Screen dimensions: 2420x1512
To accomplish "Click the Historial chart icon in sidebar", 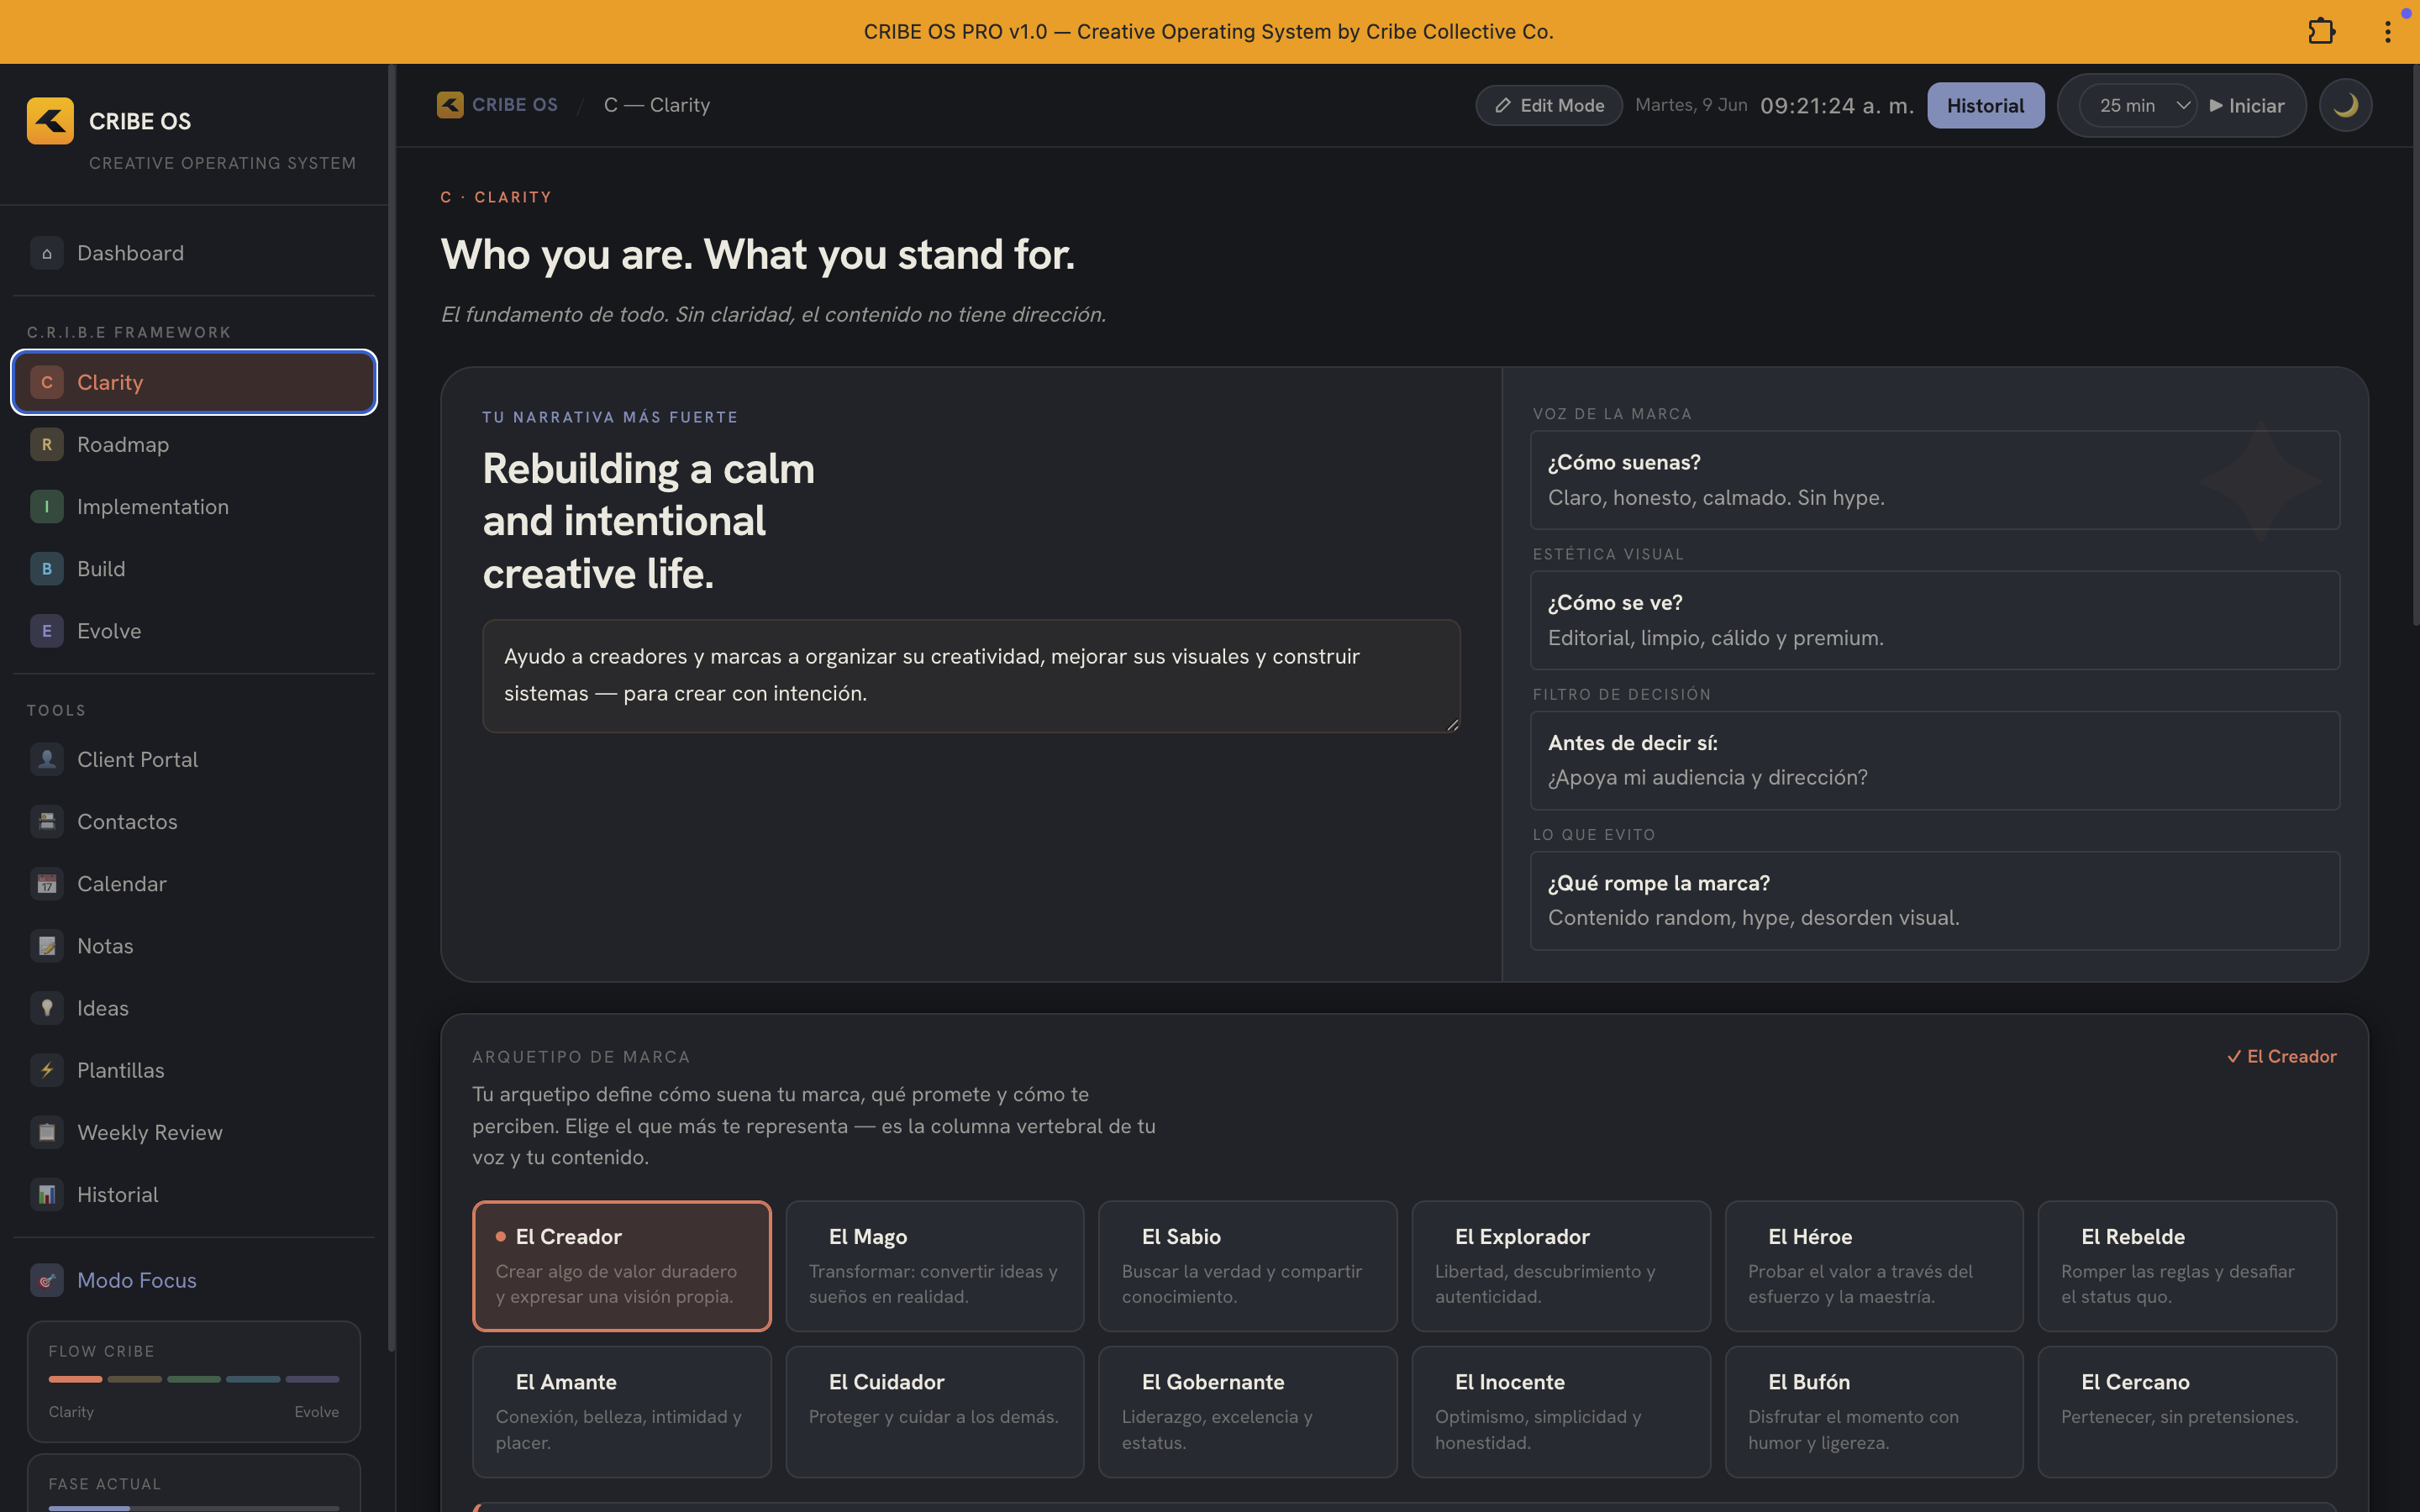I will [47, 1195].
